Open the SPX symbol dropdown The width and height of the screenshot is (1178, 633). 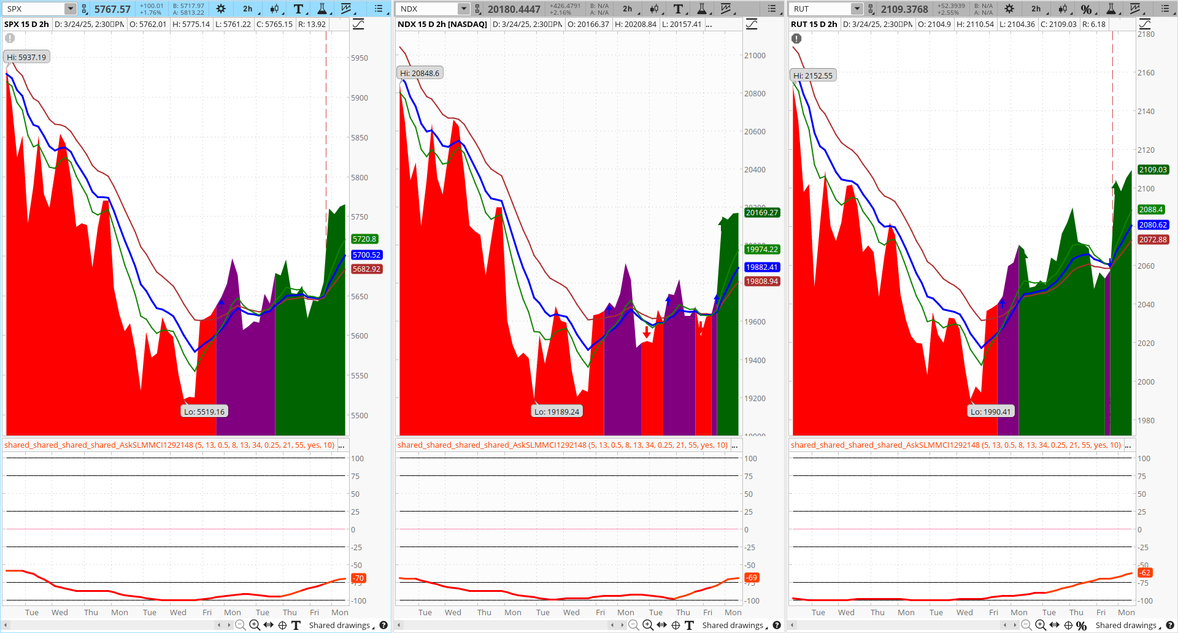[71, 9]
